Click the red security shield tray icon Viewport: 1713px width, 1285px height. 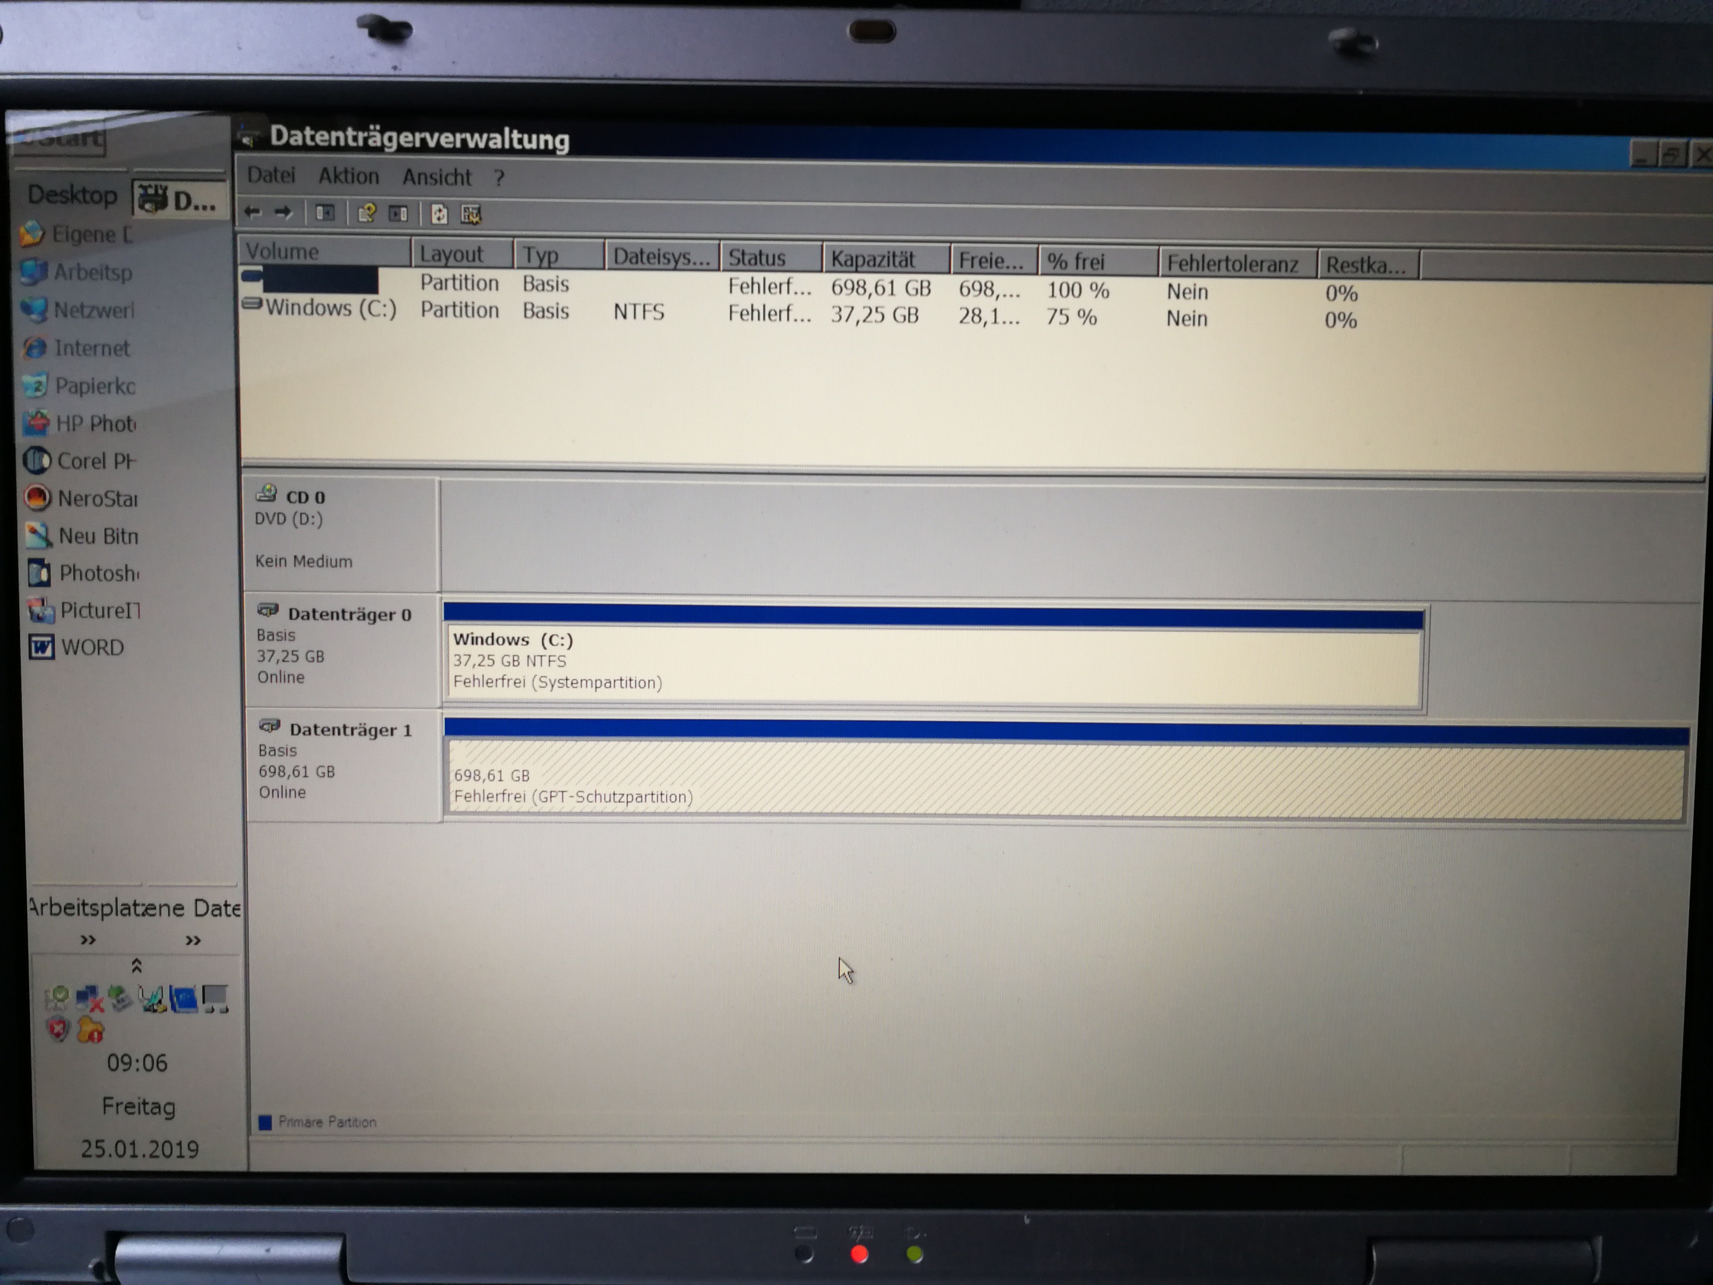click(x=58, y=1029)
